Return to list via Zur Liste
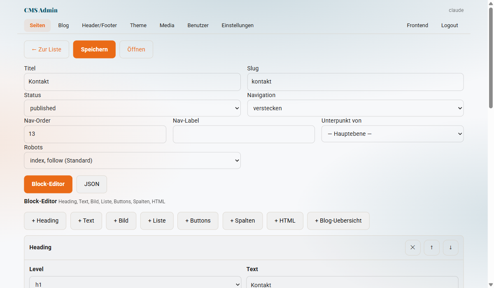 pos(46,49)
